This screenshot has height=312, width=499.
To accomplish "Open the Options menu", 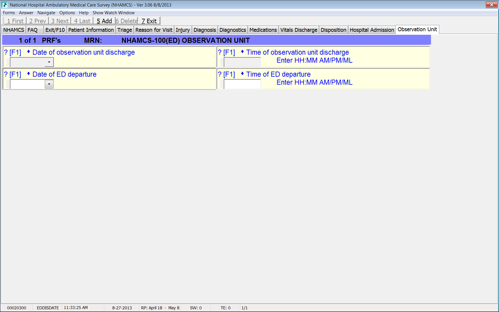I will click(67, 13).
